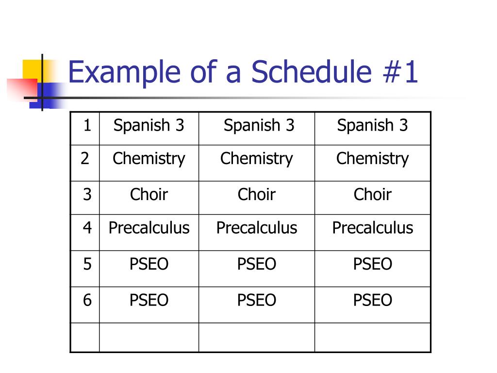Screen dimensions: 497x373
Task: Select first column PSEO cell in period 5
Action: (x=149, y=269)
